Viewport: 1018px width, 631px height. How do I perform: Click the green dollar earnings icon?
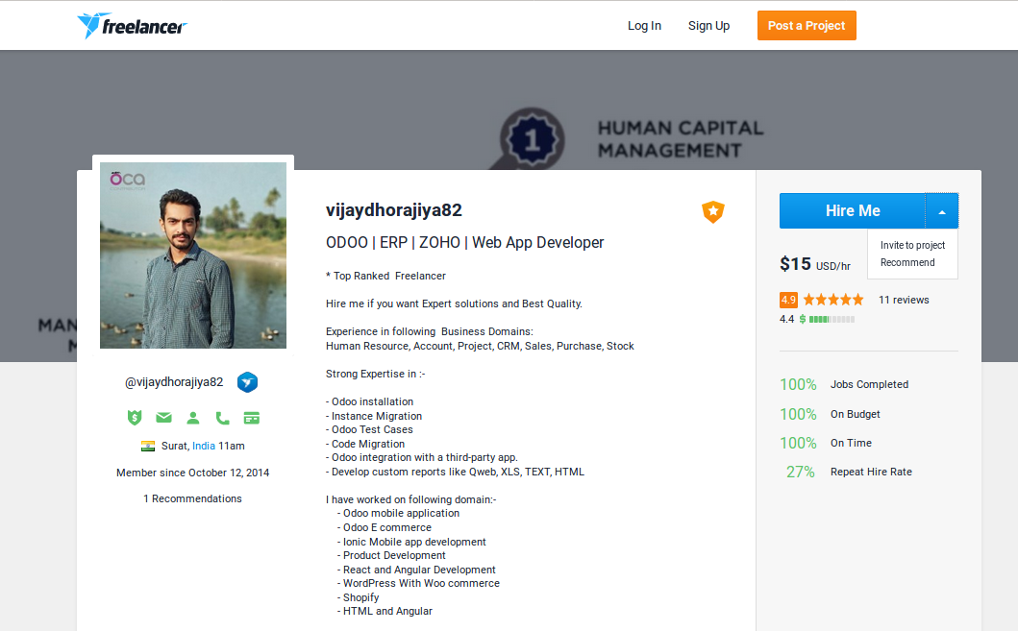[x=803, y=319]
